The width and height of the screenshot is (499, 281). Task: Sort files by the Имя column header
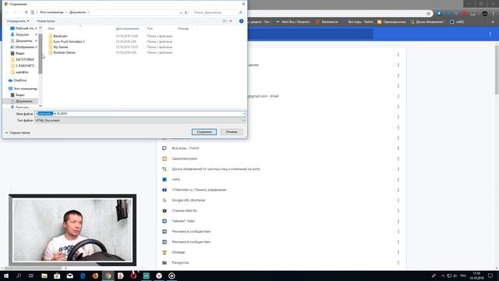click(x=51, y=29)
